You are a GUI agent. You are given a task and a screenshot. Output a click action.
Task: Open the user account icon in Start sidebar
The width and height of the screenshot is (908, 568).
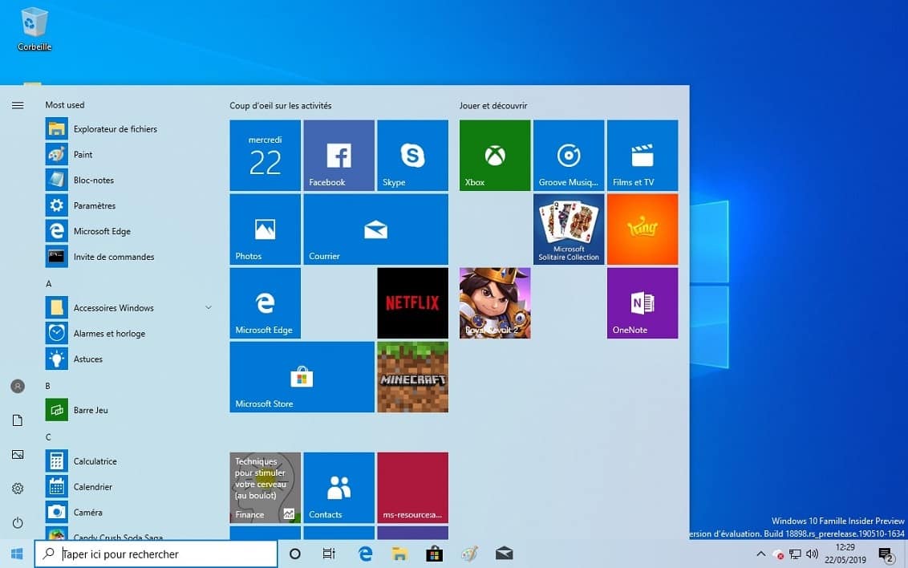pyautogui.click(x=18, y=386)
